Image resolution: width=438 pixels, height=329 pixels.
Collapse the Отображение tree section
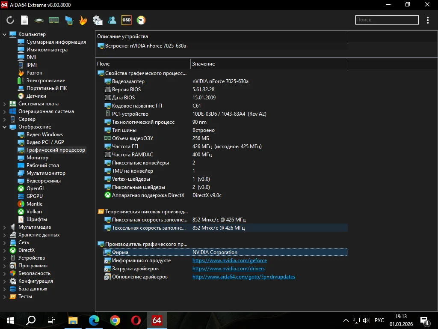tap(5, 127)
